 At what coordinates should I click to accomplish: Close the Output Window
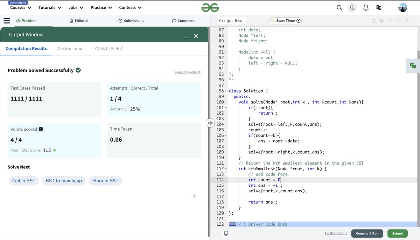[196, 36]
